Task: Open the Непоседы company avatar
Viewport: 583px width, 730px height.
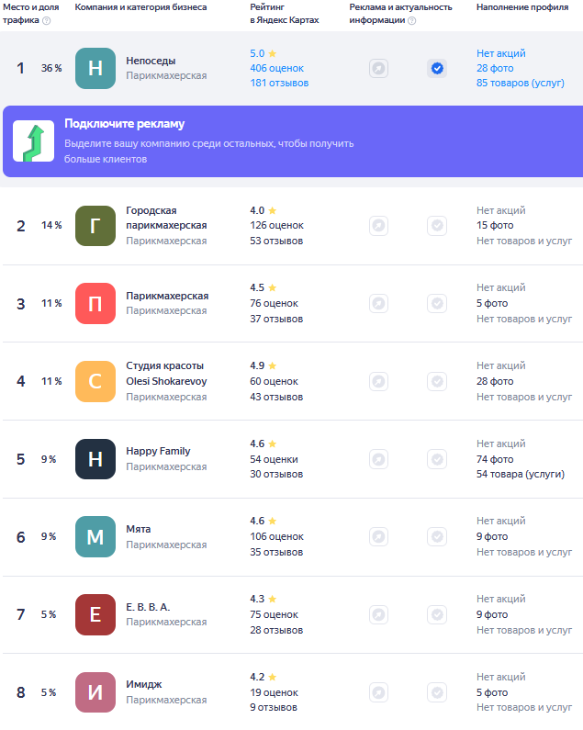Action: [95, 69]
